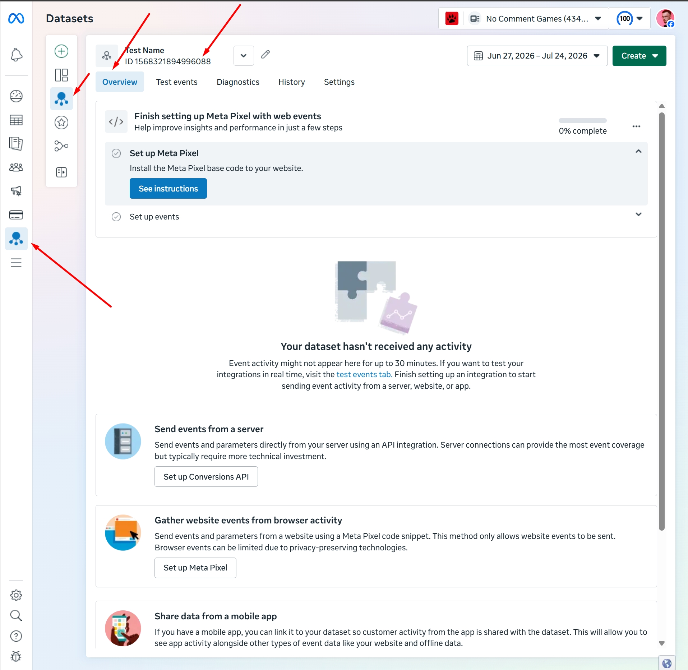Open the table-grid icon in left sidebar
Image resolution: width=688 pixels, height=670 pixels.
coord(16,120)
